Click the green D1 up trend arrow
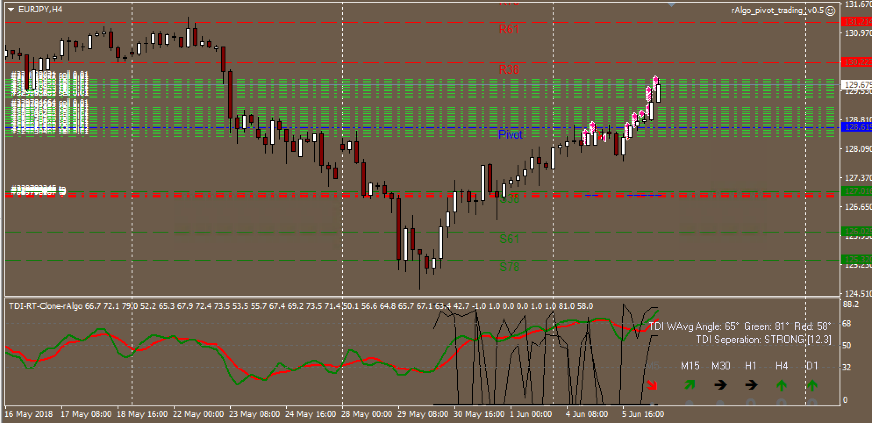Viewport: 872px width, 423px height. (812, 386)
